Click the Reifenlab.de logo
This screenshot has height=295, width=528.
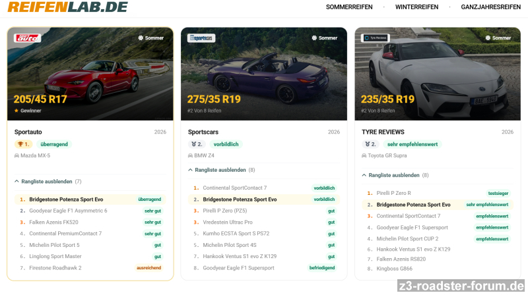(67, 7)
